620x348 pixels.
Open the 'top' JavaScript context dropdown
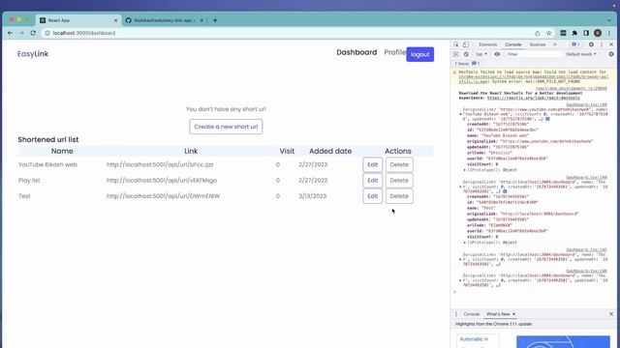(x=481, y=54)
